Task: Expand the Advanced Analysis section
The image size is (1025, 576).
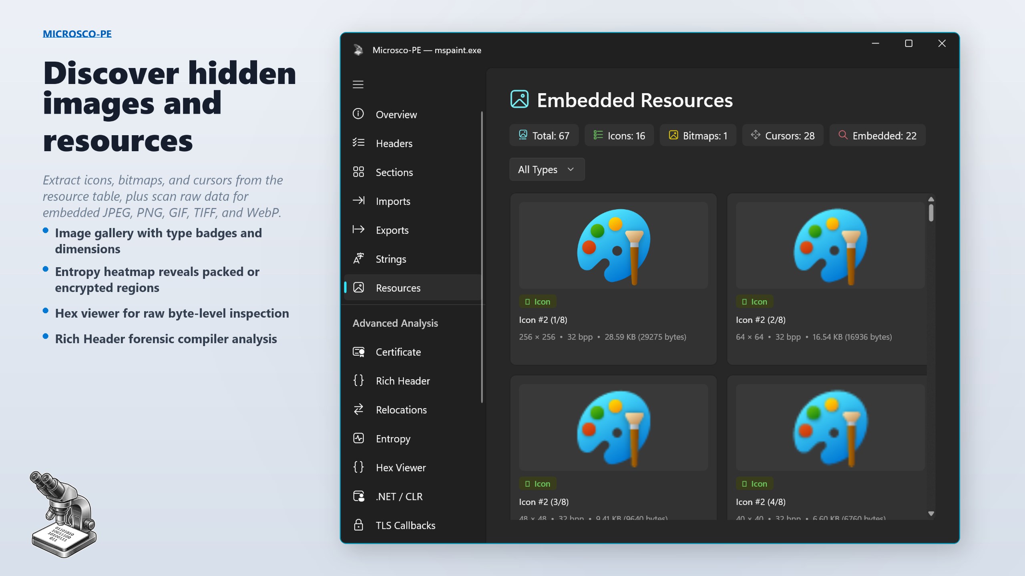Action: point(395,323)
